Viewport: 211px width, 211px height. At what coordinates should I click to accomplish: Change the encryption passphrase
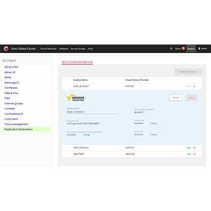pyautogui.click(x=87, y=135)
